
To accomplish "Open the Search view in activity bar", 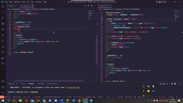I will pyautogui.click(x=3, y=12).
